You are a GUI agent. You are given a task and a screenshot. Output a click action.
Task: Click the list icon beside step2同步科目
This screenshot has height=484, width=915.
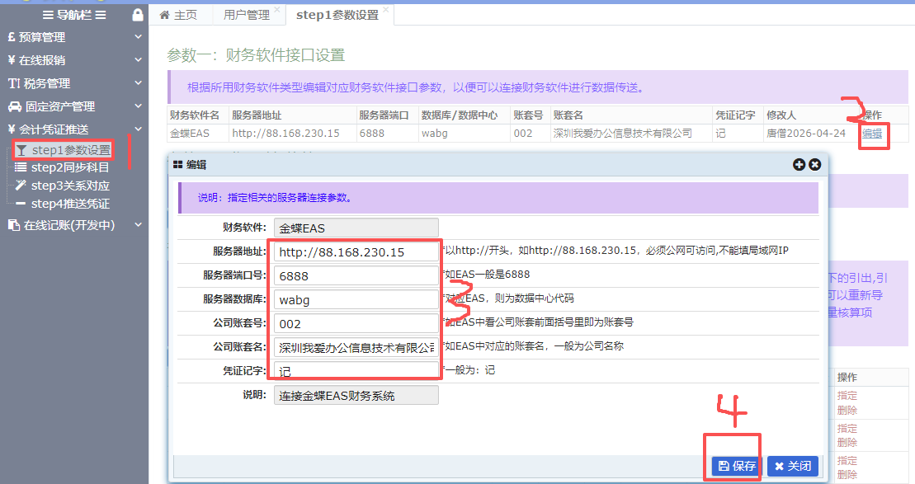pyautogui.click(x=21, y=167)
